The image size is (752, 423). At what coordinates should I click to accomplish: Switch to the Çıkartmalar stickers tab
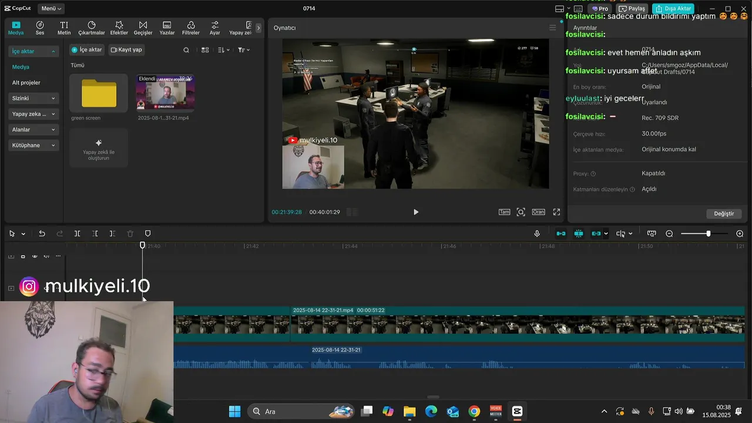coord(92,28)
